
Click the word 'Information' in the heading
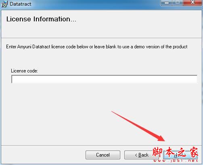(52, 19)
